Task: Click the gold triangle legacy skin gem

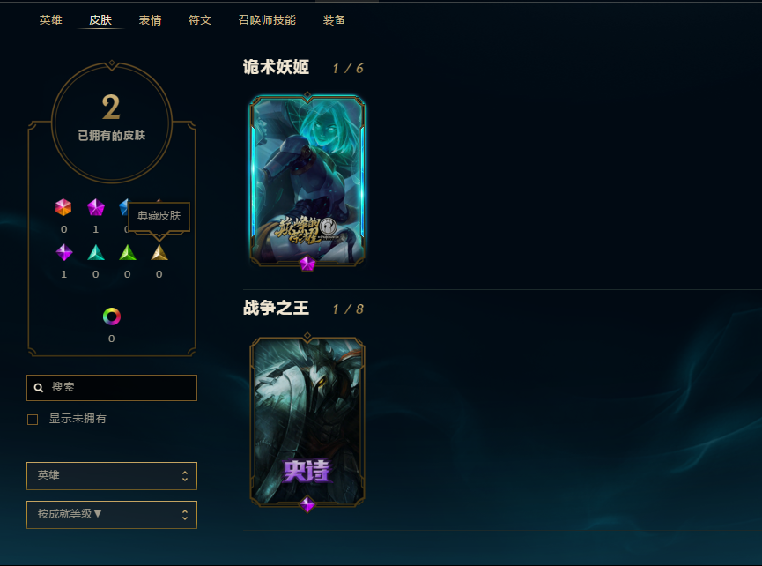Action: pyautogui.click(x=159, y=253)
